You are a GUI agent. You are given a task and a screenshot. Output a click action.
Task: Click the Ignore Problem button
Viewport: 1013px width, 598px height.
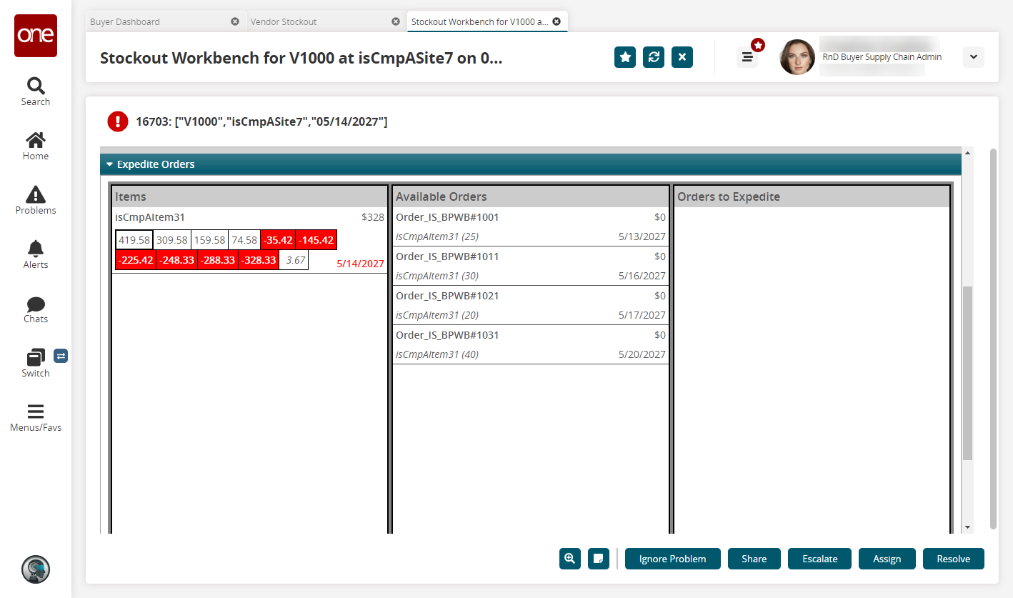[x=673, y=559]
